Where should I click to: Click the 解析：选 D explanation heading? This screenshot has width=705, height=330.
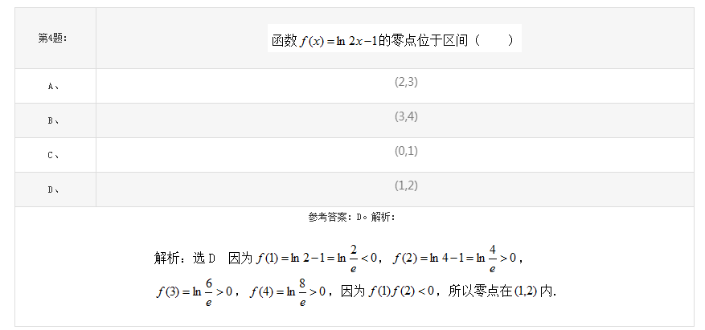[x=185, y=259]
